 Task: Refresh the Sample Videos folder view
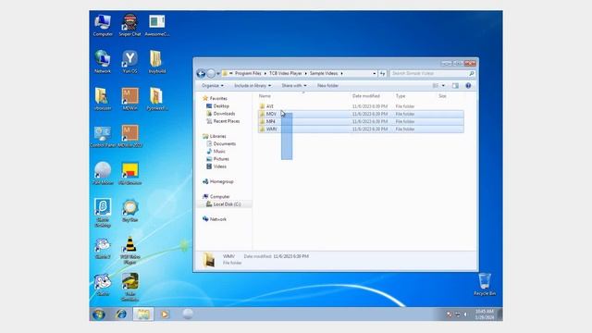click(x=382, y=74)
